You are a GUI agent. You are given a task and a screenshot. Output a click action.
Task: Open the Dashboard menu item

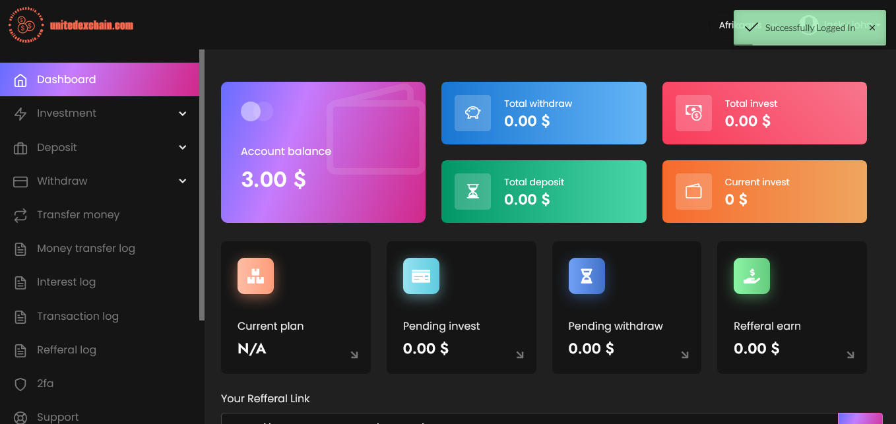tap(100, 80)
